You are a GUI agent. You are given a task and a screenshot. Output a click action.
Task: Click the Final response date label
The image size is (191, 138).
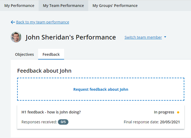pyautogui.click(x=141, y=122)
